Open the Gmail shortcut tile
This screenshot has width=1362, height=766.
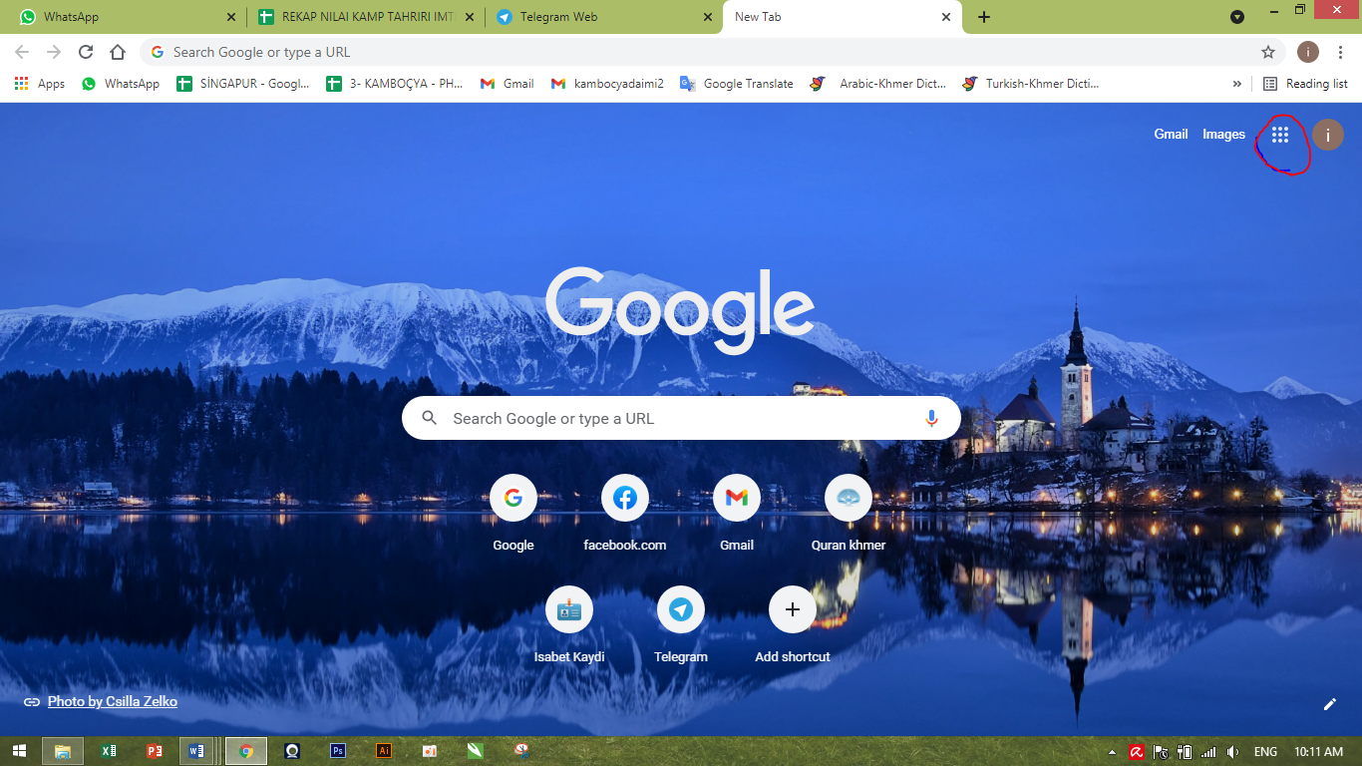736,498
